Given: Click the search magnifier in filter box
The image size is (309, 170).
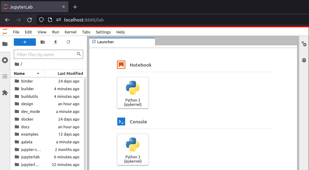Looking at the screenshot, I should [79, 54].
